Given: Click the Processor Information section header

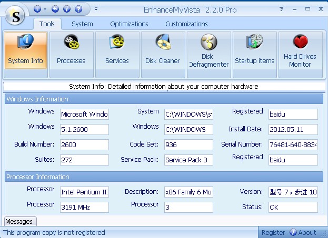Looking at the screenshot, I should tap(164, 177).
